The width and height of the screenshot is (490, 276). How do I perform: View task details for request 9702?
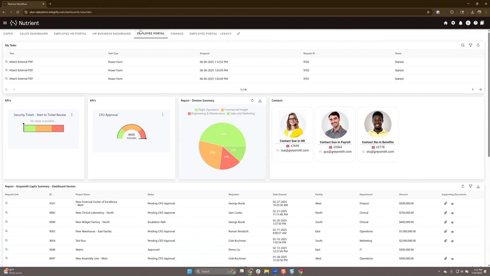click(x=7, y=70)
